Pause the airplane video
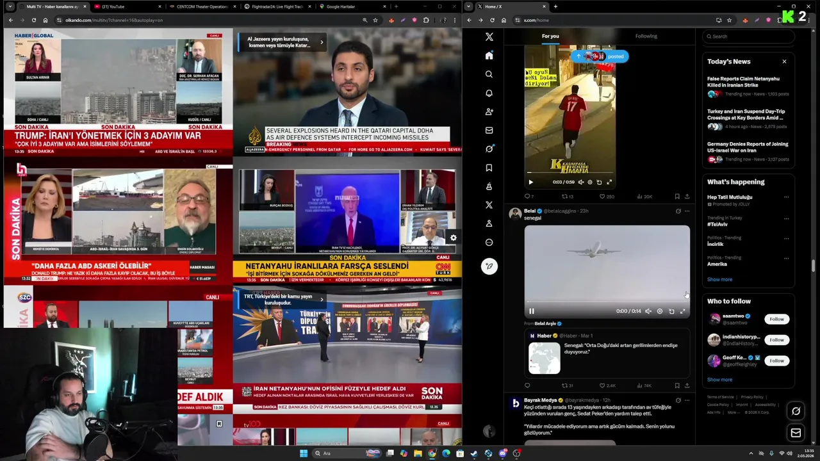The width and height of the screenshot is (820, 461). pos(531,311)
